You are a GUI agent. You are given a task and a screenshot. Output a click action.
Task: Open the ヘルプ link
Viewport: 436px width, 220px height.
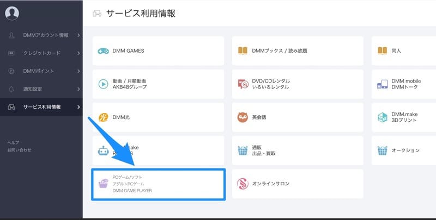[x=13, y=142]
